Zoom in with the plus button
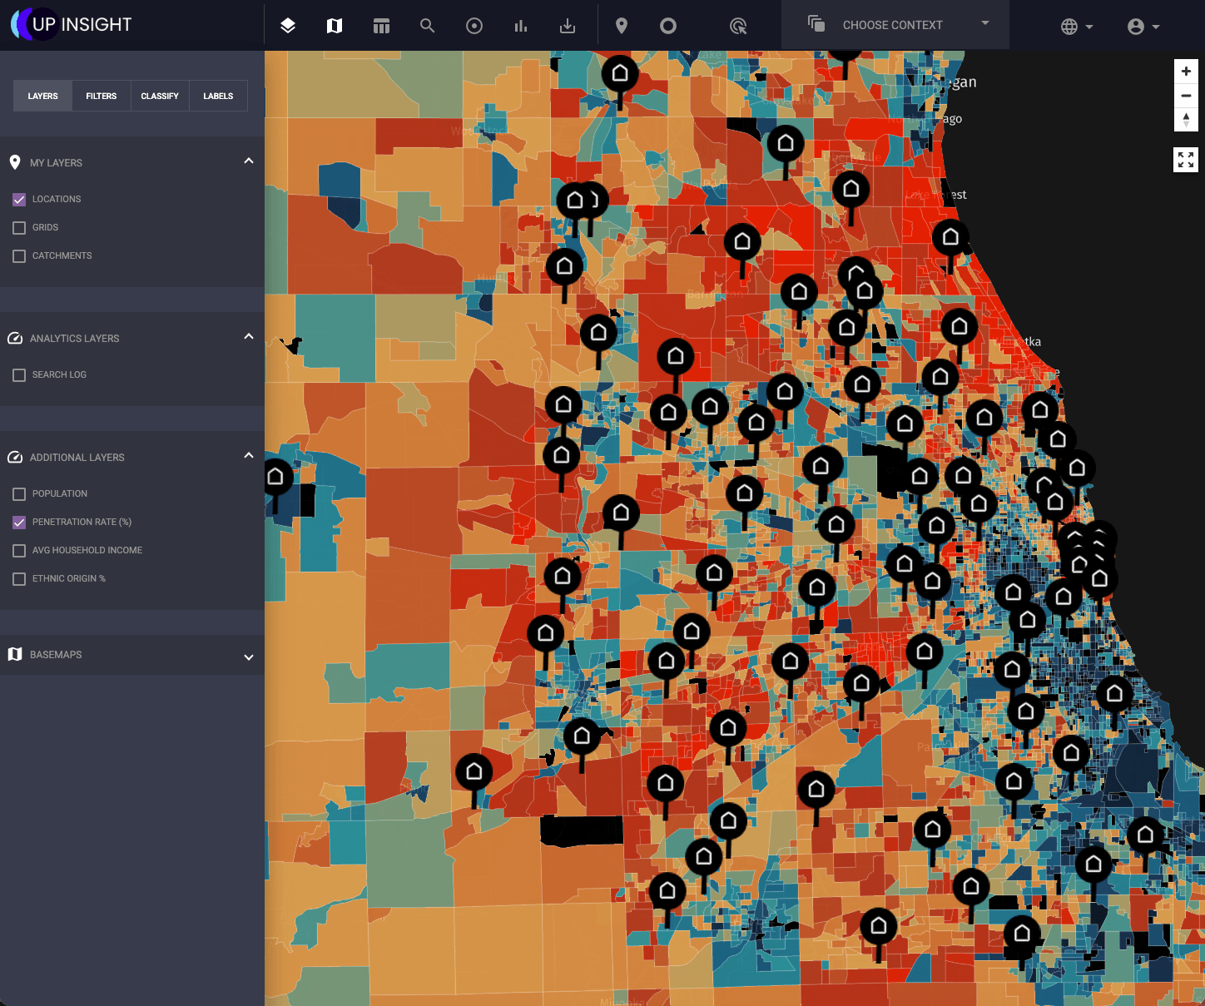 1186,72
